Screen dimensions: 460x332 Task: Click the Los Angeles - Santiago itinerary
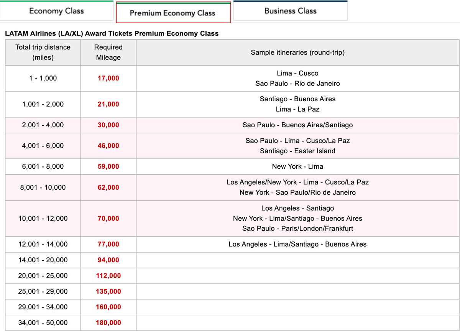click(x=297, y=208)
